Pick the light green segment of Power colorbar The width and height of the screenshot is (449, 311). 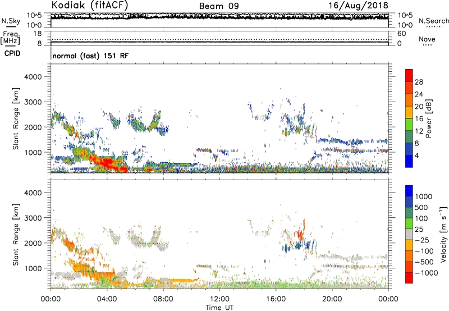point(409,125)
